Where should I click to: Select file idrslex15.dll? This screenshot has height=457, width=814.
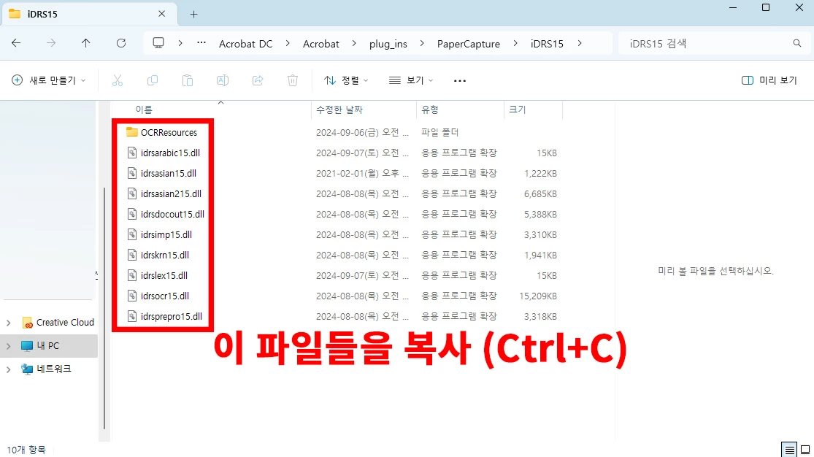[164, 275]
